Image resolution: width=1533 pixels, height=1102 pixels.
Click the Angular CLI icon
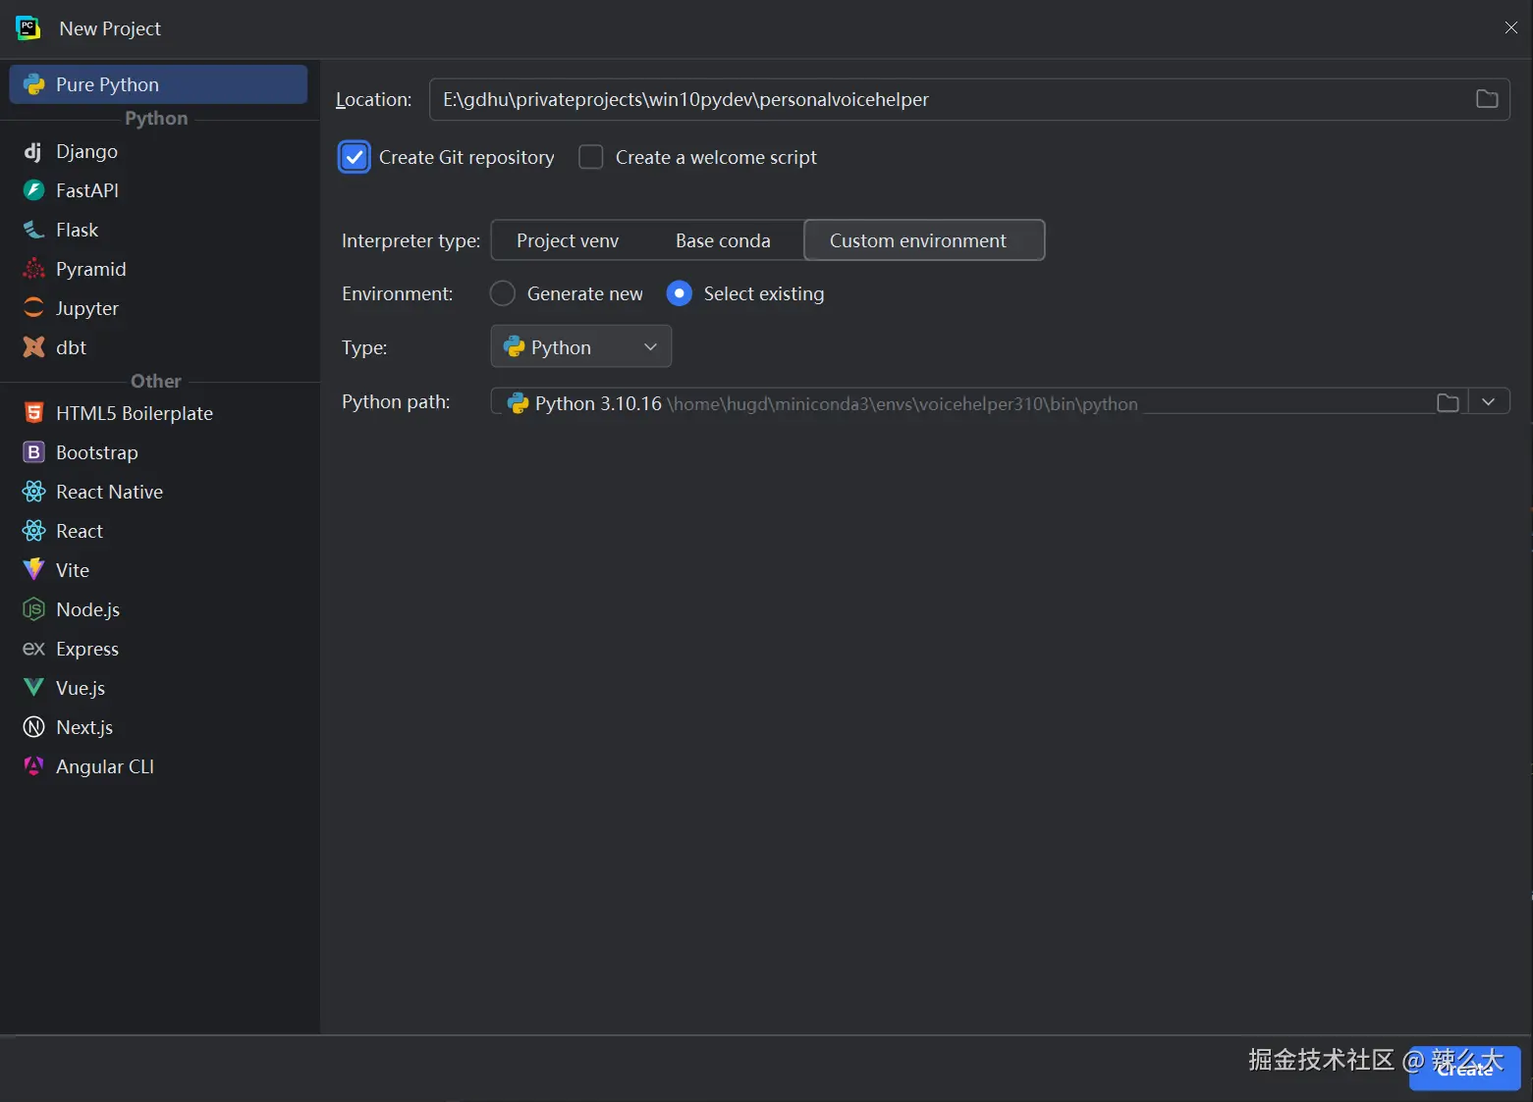[33, 766]
